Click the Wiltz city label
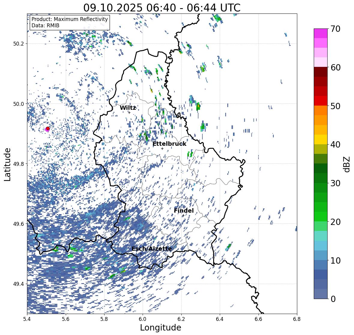Viewport: 354px width, 335px height. click(128, 108)
